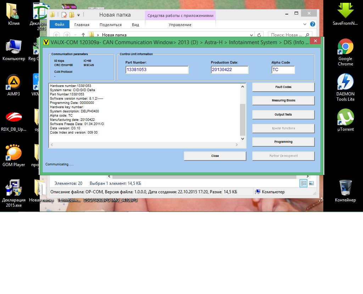
Task: Switch Explorer to details view icon
Action: [x=303, y=183]
